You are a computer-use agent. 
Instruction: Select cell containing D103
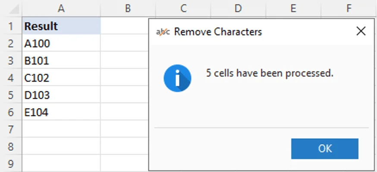tap(61, 95)
